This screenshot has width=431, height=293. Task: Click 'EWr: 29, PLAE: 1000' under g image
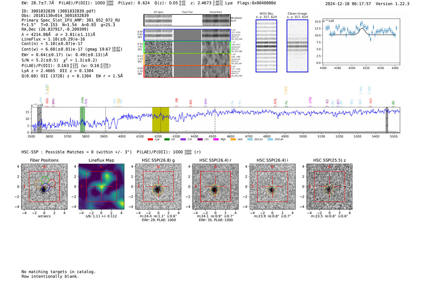tap(158, 220)
